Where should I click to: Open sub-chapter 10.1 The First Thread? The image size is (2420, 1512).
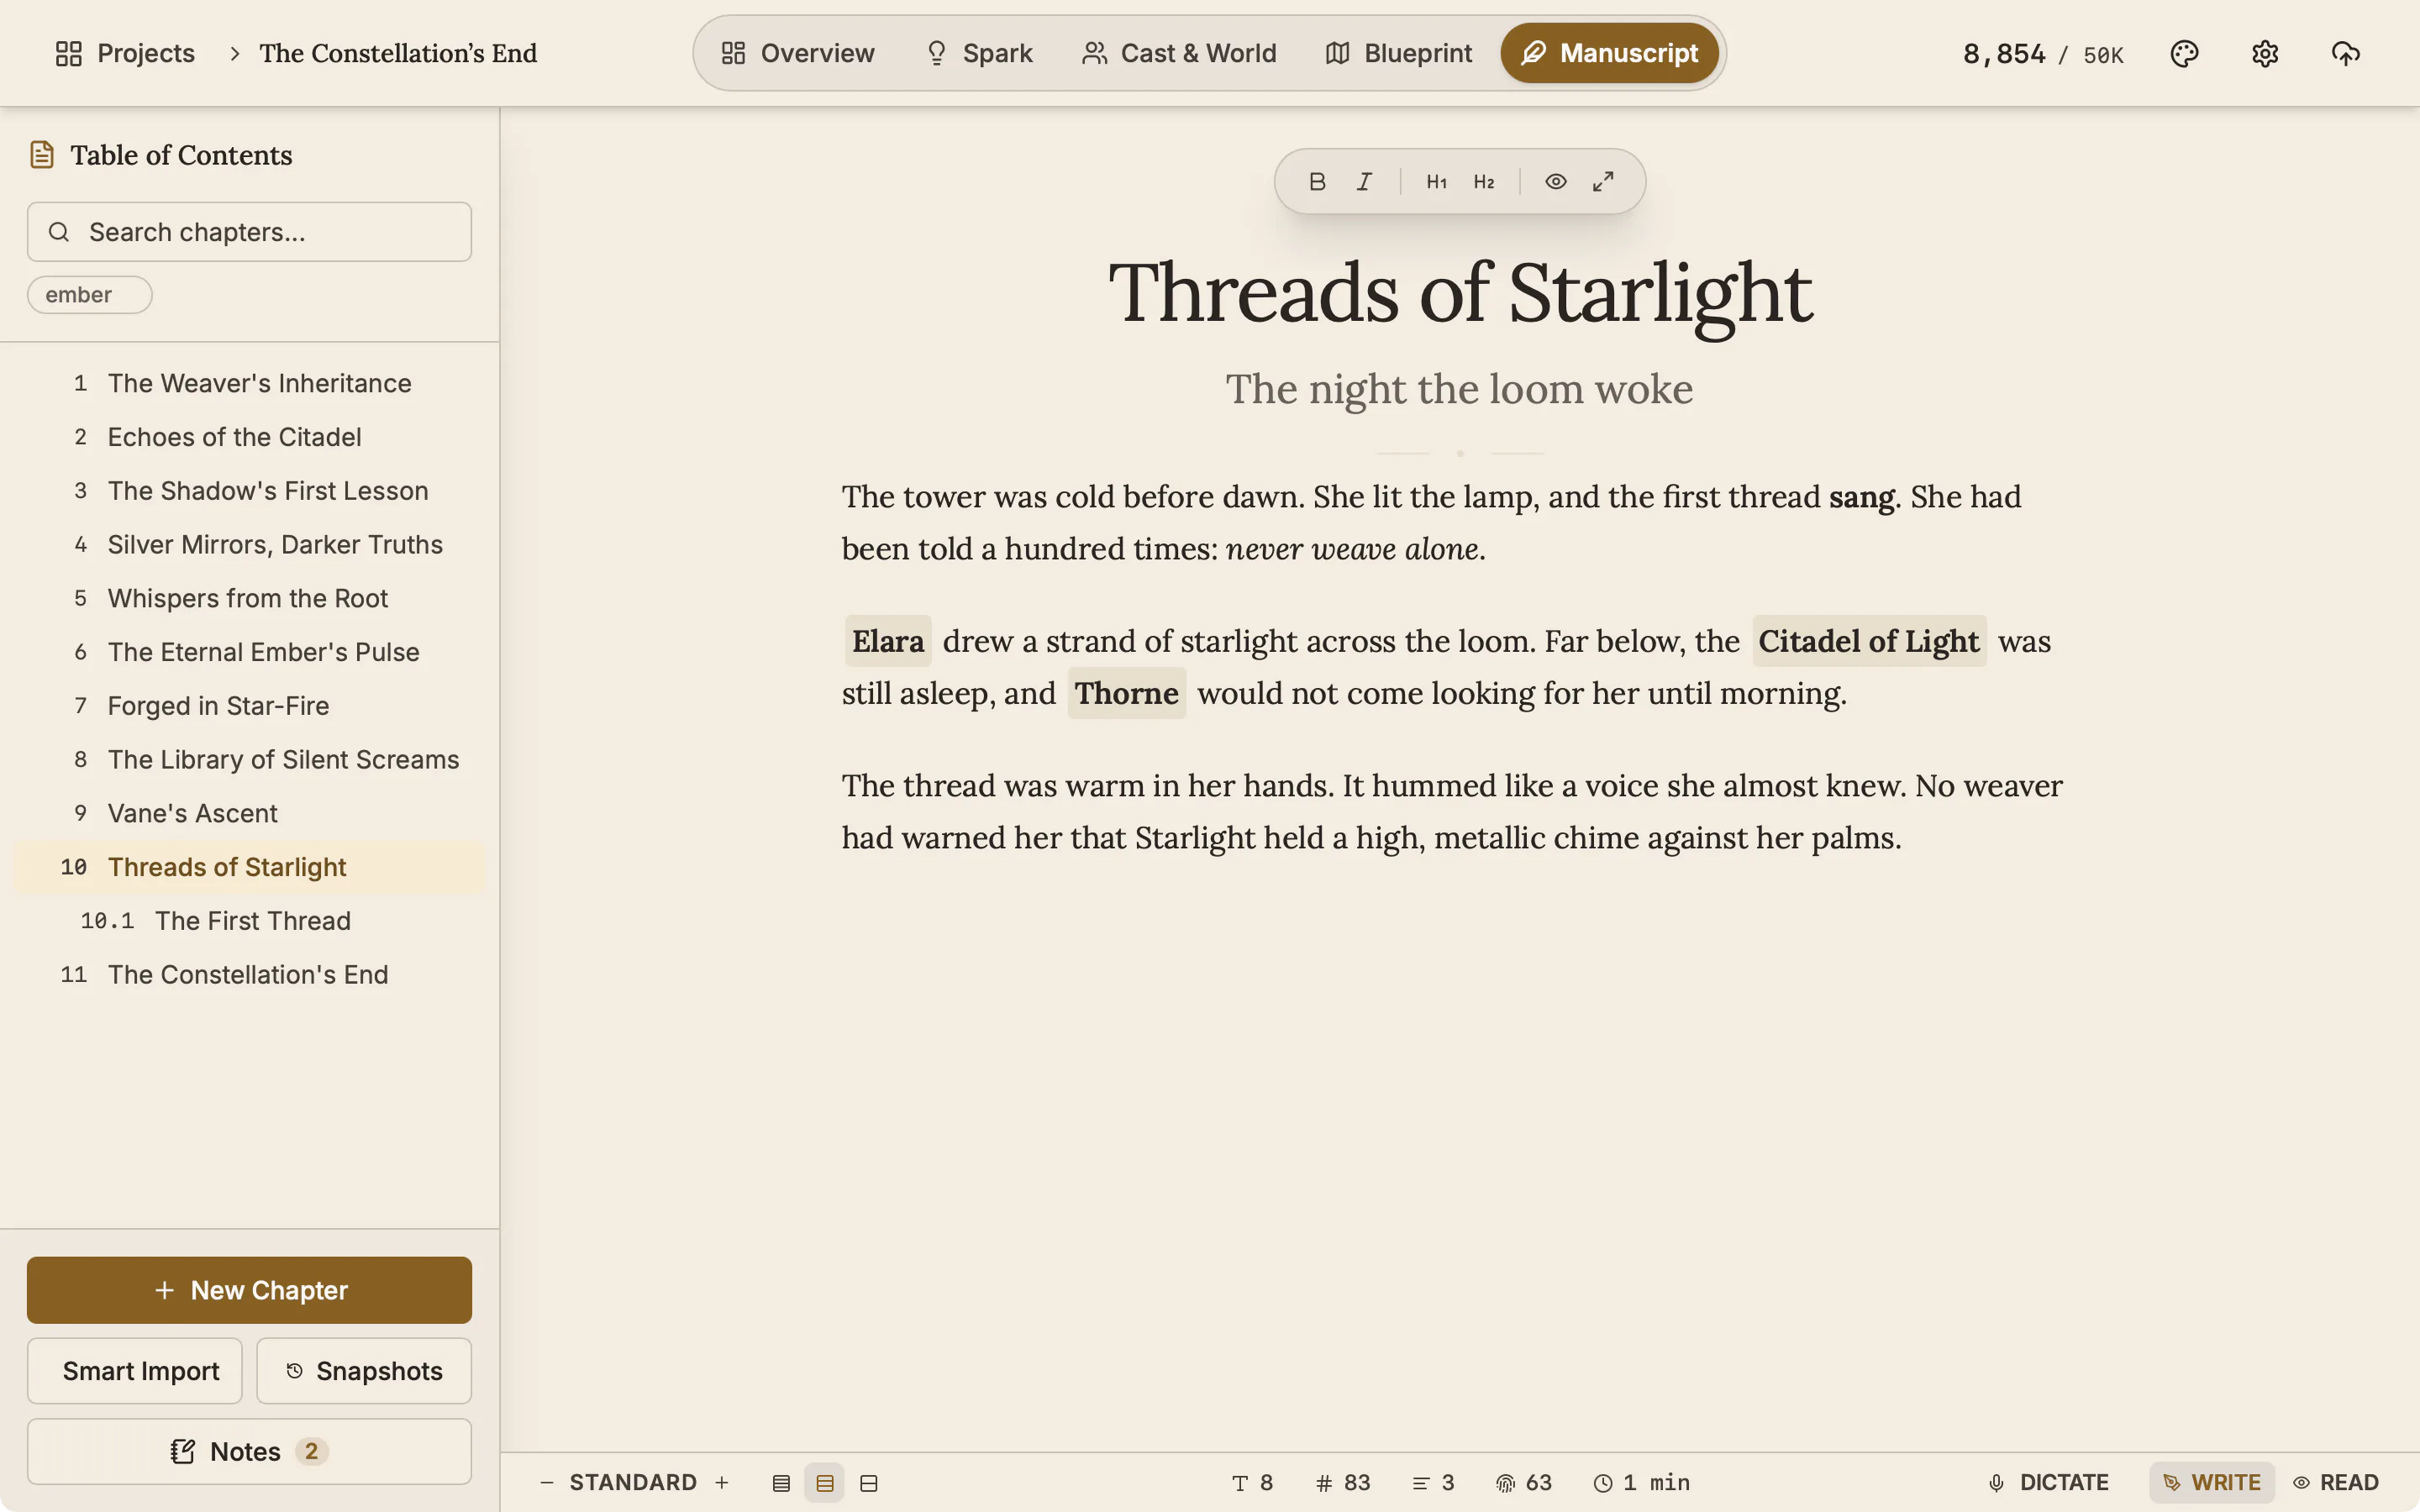[x=249, y=921]
